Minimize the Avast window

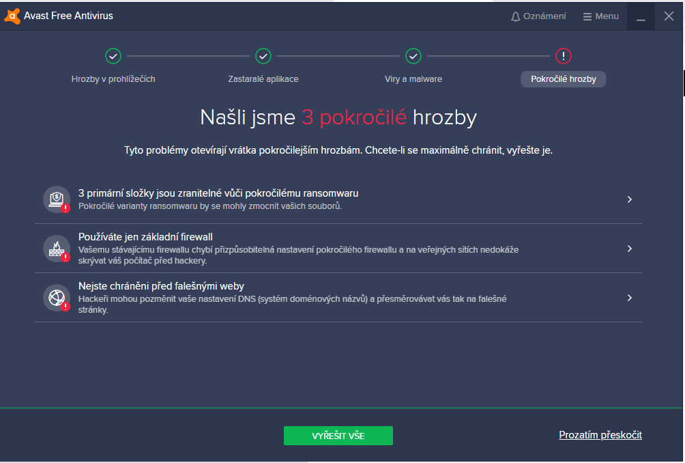(x=641, y=16)
